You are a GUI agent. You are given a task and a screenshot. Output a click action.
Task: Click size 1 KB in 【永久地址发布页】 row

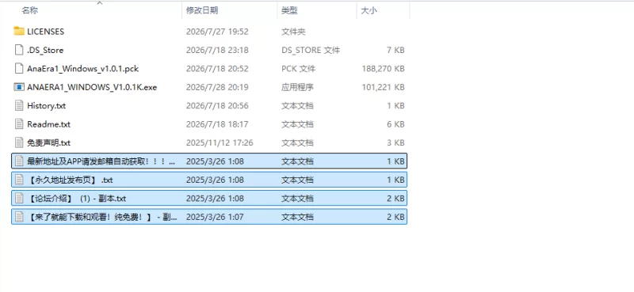pos(395,180)
